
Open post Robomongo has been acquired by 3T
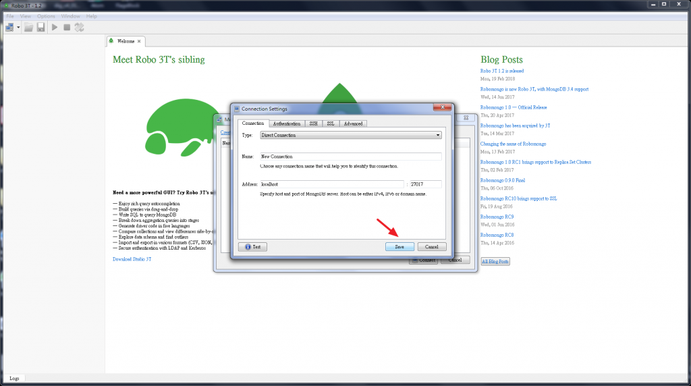[515, 126]
